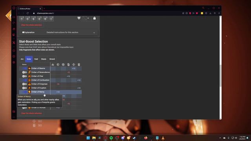Open a new tab with plus button
Image resolution: width=251 pixels, height=141 pixels.
click(44, 9)
